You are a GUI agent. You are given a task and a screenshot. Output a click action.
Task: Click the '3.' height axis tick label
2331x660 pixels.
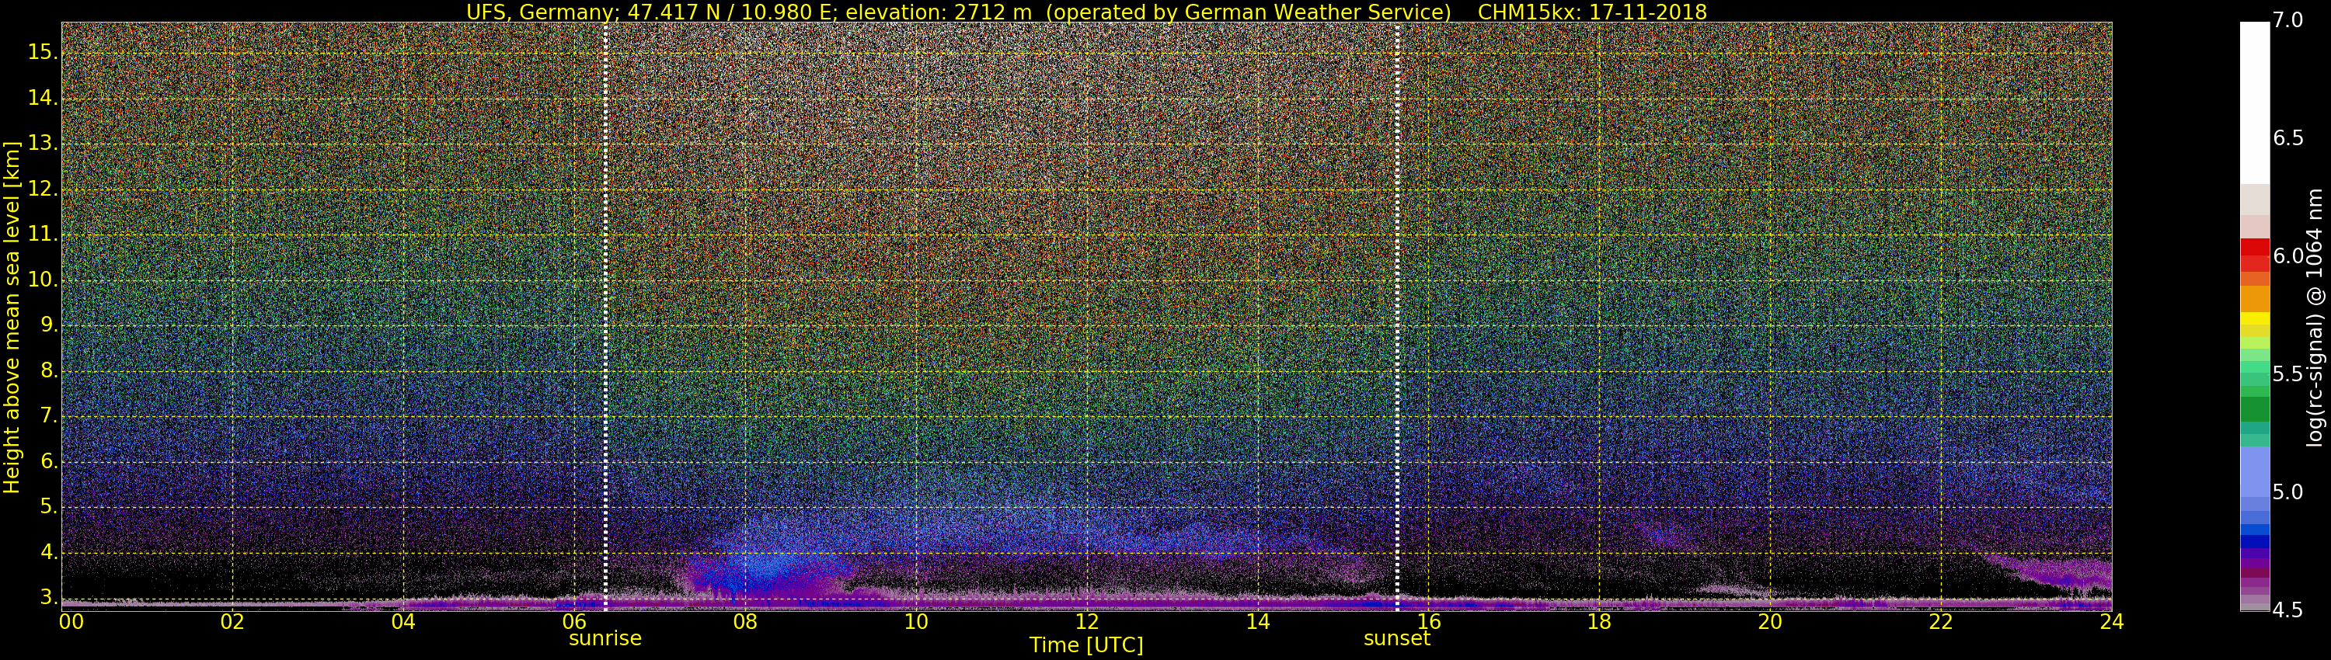coord(47,598)
